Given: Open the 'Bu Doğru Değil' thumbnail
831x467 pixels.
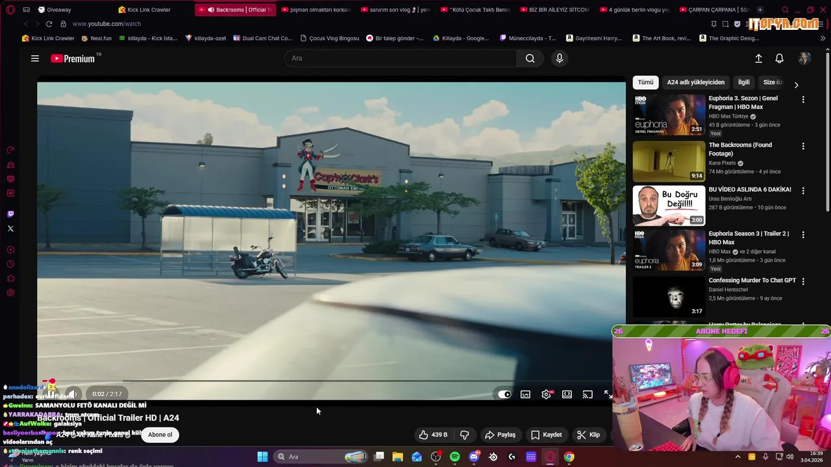Looking at the screenshot, I should click(669, 206).
